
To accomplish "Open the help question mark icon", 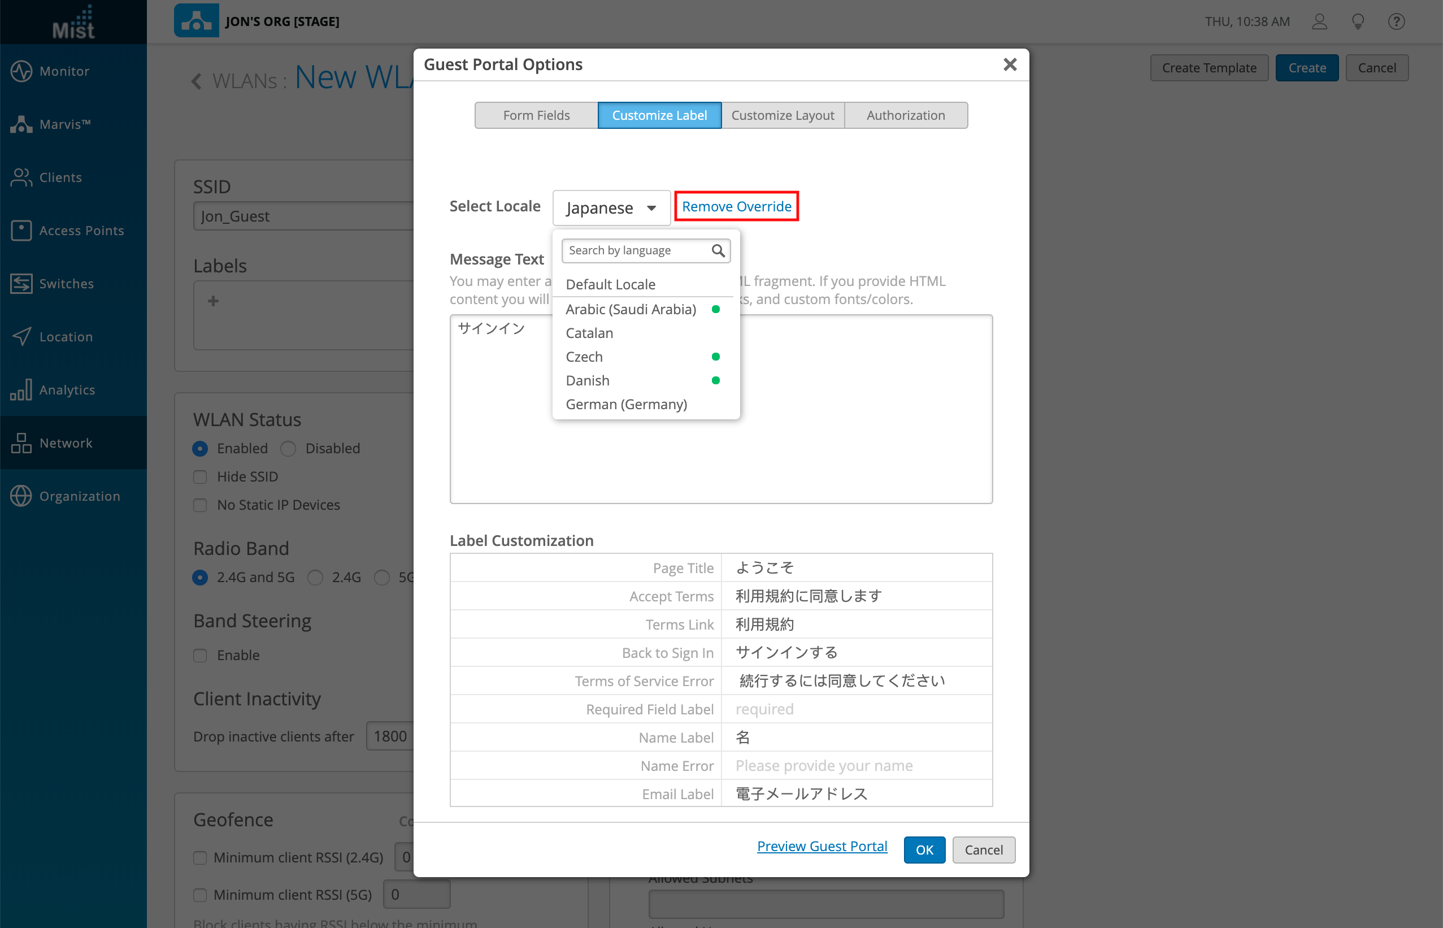I will (x=1396, y=21).
